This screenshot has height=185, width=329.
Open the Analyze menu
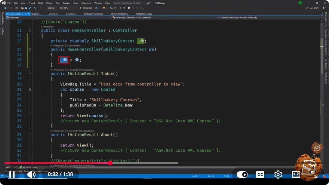(66, 3)
